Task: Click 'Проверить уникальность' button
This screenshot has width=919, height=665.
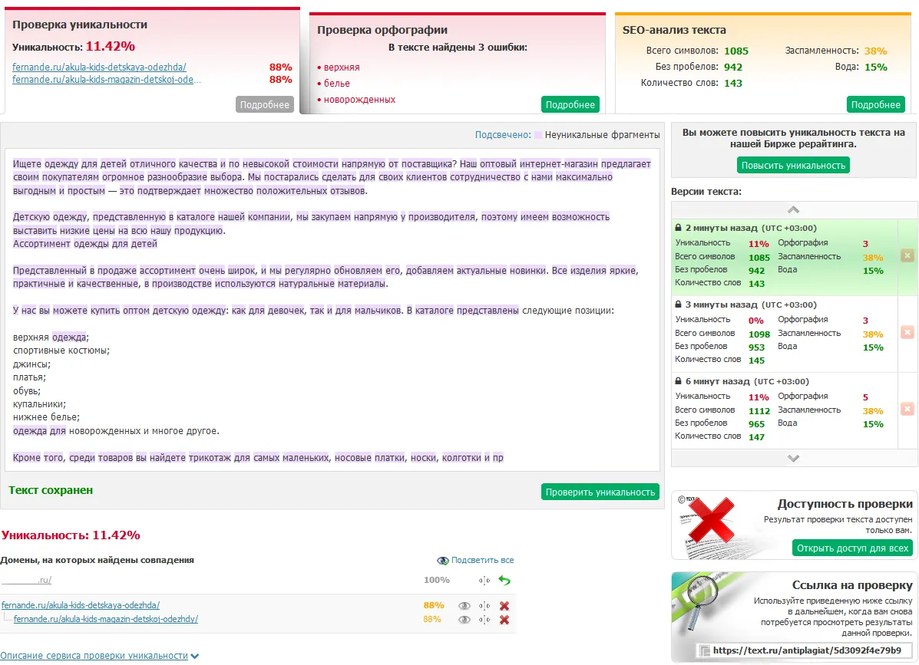Action: pos(600,492)
